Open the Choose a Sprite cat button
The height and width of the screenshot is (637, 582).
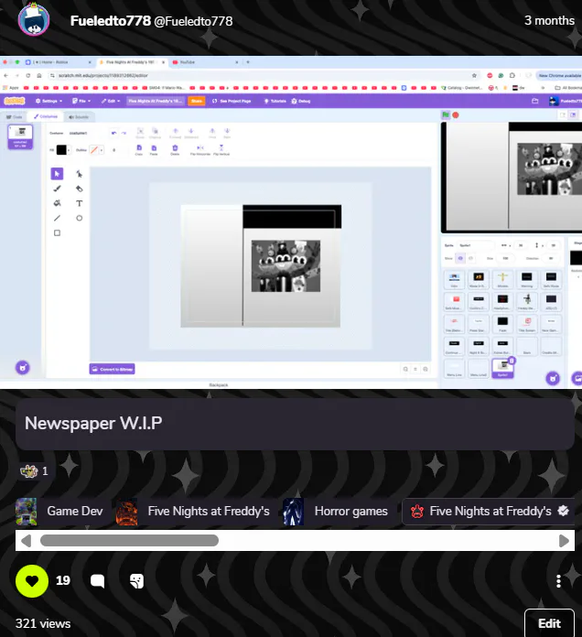click(553, 378)
